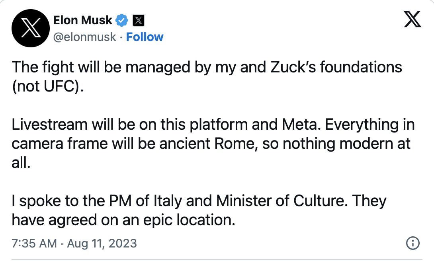Click the square X affiliate badge
The height and width of the screenshot is (261, 434).
139,20
